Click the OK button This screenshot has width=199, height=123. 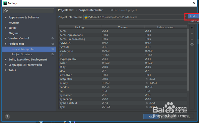(151, 116)
